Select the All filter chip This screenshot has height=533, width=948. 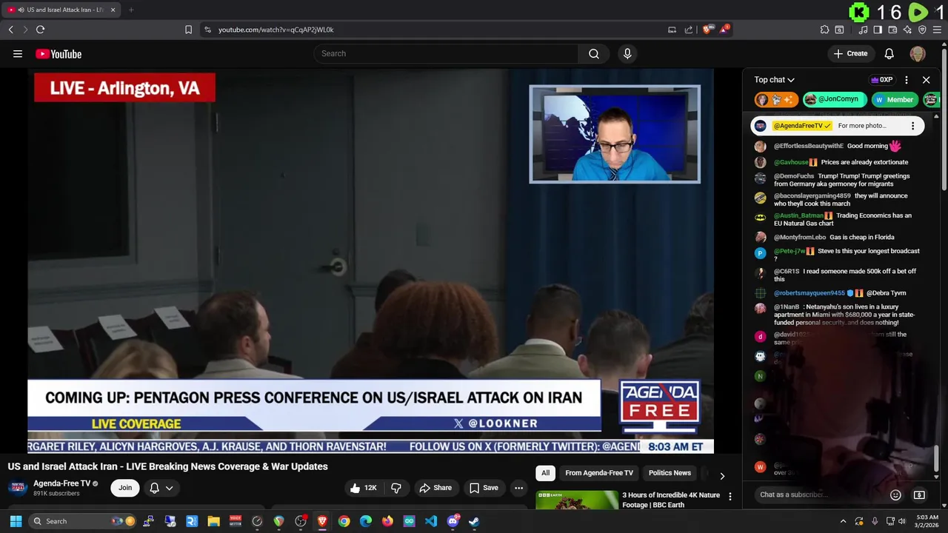coord(545,473)
